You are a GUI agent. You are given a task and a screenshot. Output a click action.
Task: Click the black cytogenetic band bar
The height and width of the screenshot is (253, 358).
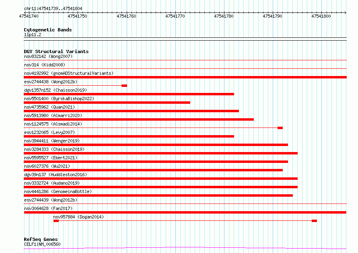(x=185, y=39)
